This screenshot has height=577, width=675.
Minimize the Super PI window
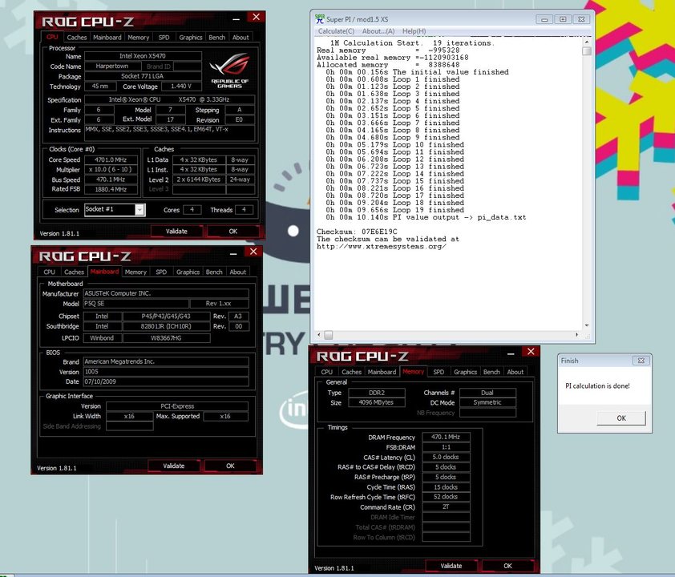544,19
